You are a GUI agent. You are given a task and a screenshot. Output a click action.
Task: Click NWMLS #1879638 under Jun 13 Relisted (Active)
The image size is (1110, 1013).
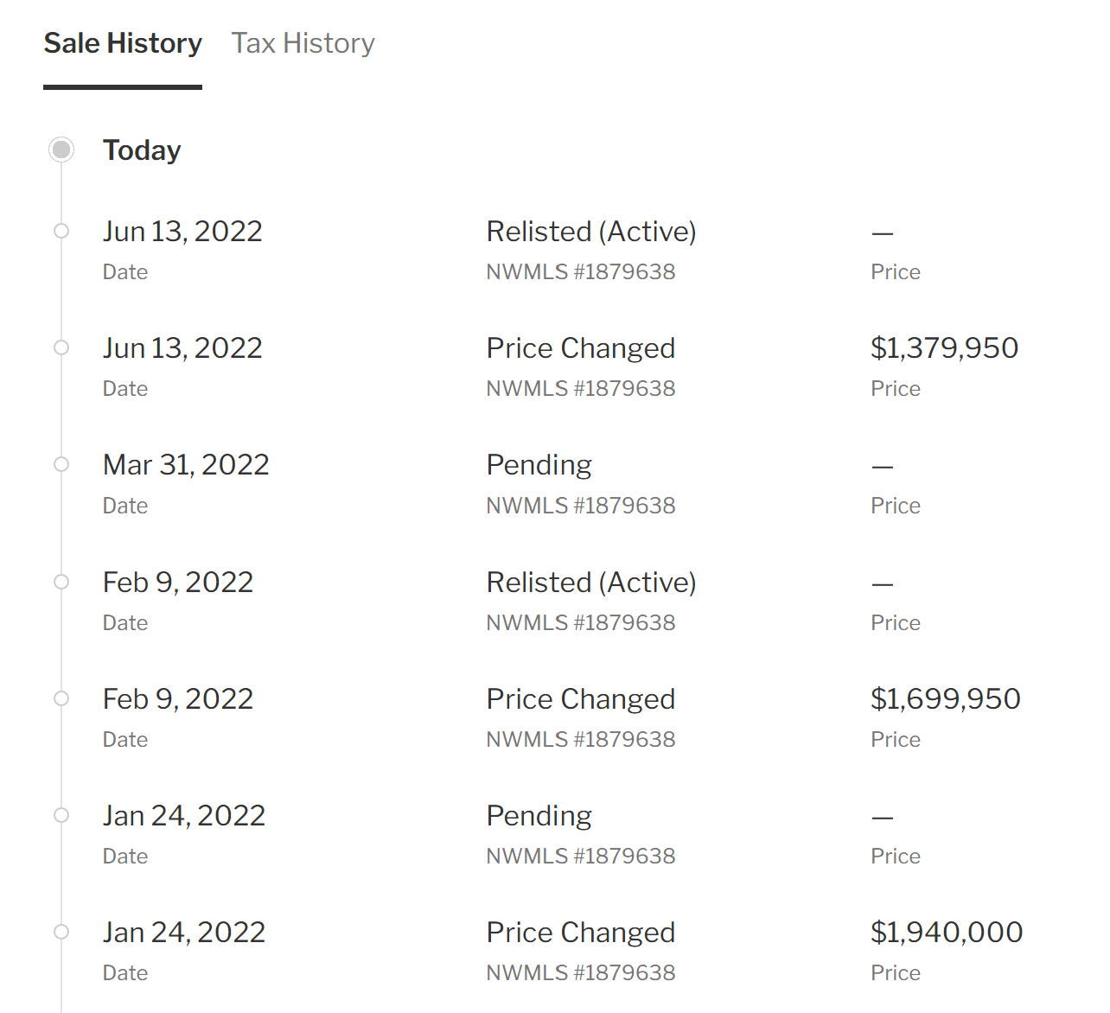click(x=581, y=271)
